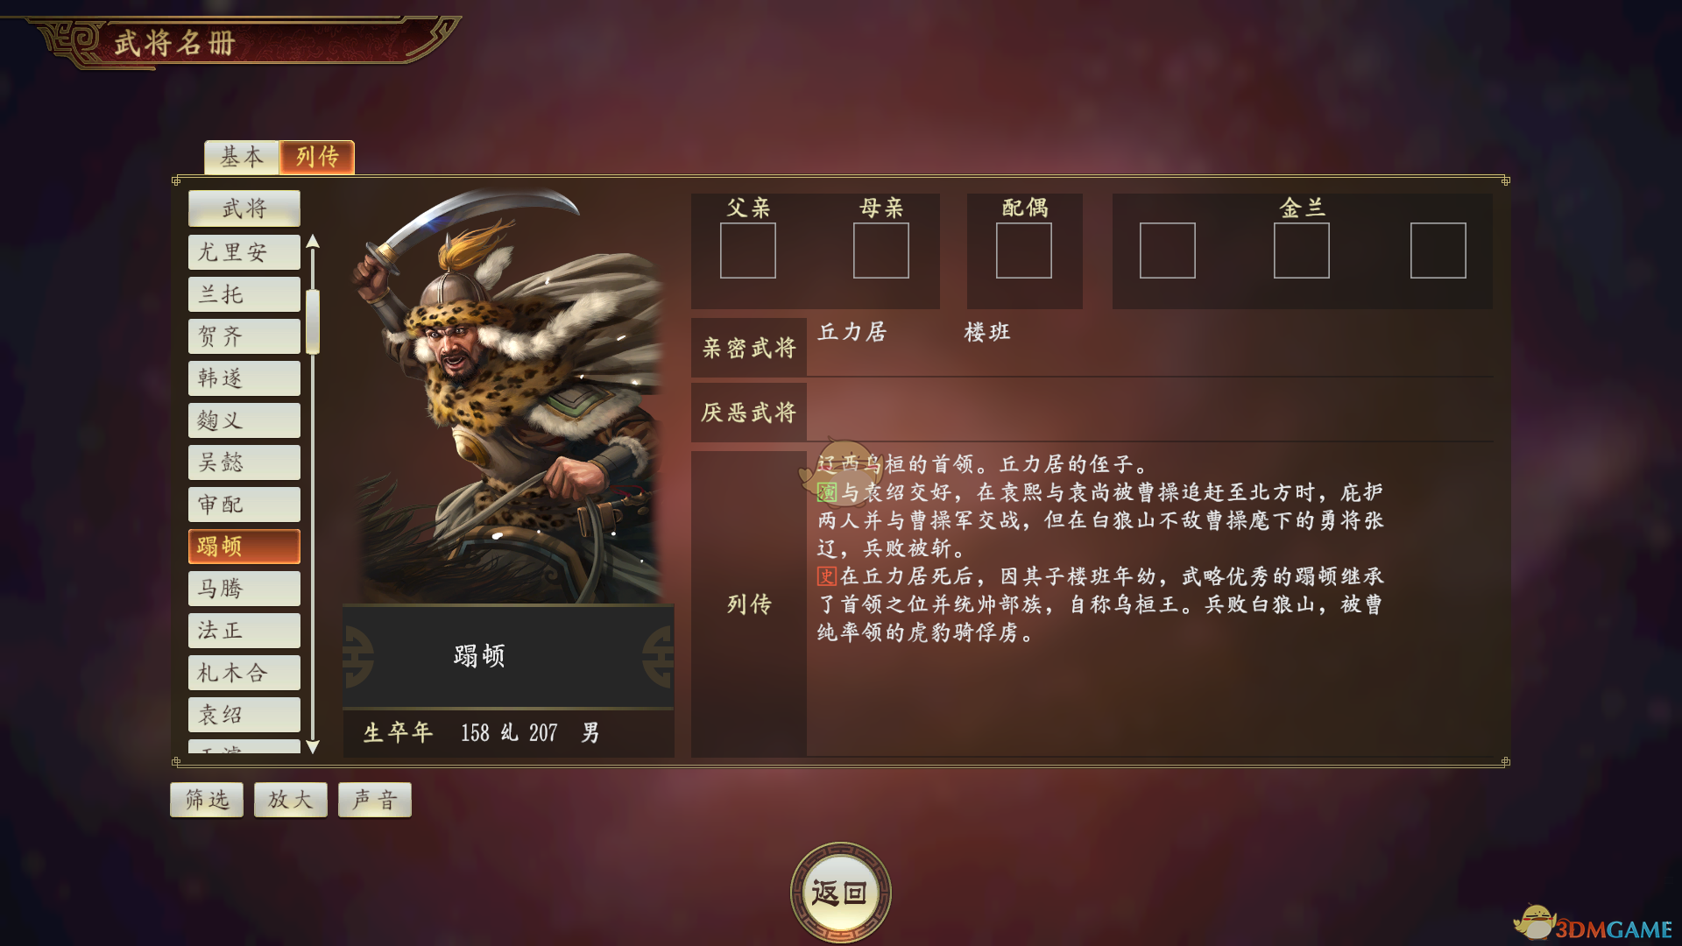Screen dimensions: 1682x946
Task: Select the empty 母亲 portrait slot
Action: [881, 251]
